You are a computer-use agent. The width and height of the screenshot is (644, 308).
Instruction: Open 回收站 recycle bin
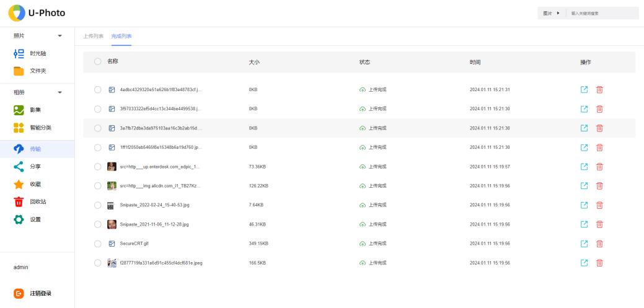[x=38, y=201]
